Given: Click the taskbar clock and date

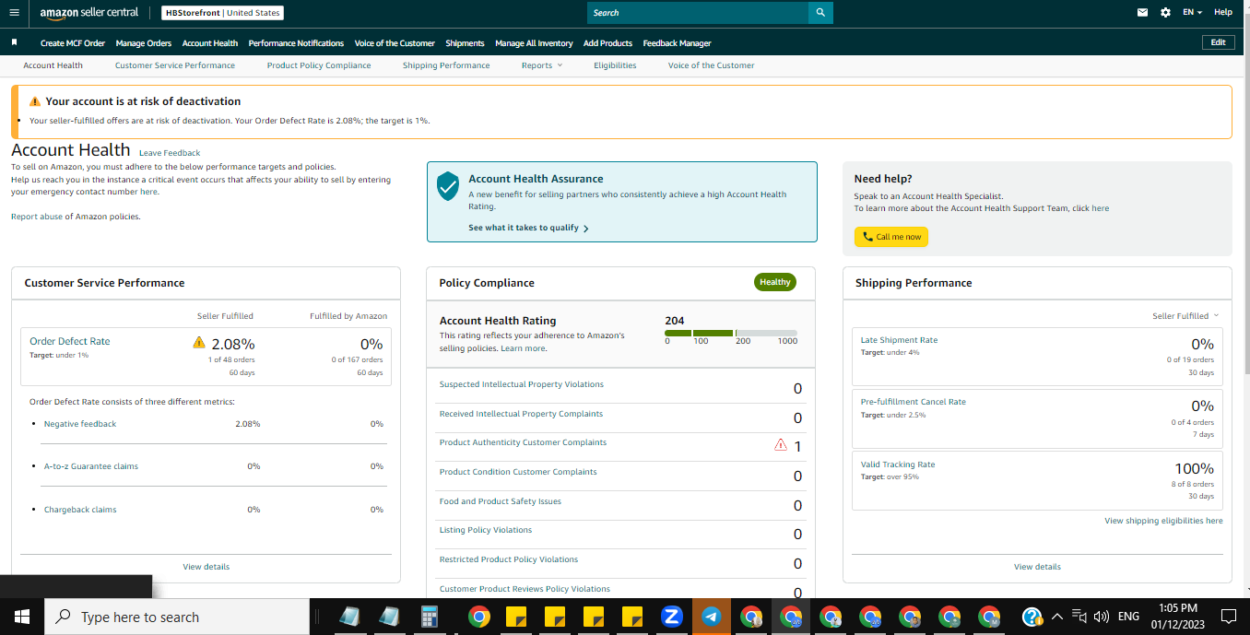Looking at the screenshot, I should pyautogui.click(x=1176, y=617).
